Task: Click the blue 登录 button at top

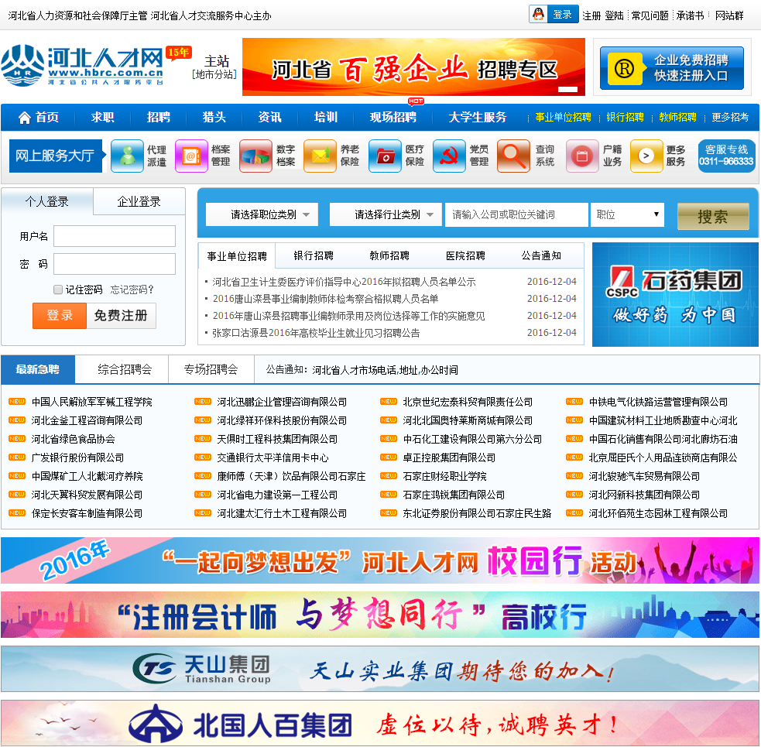Action: click(x=563, y=14)
